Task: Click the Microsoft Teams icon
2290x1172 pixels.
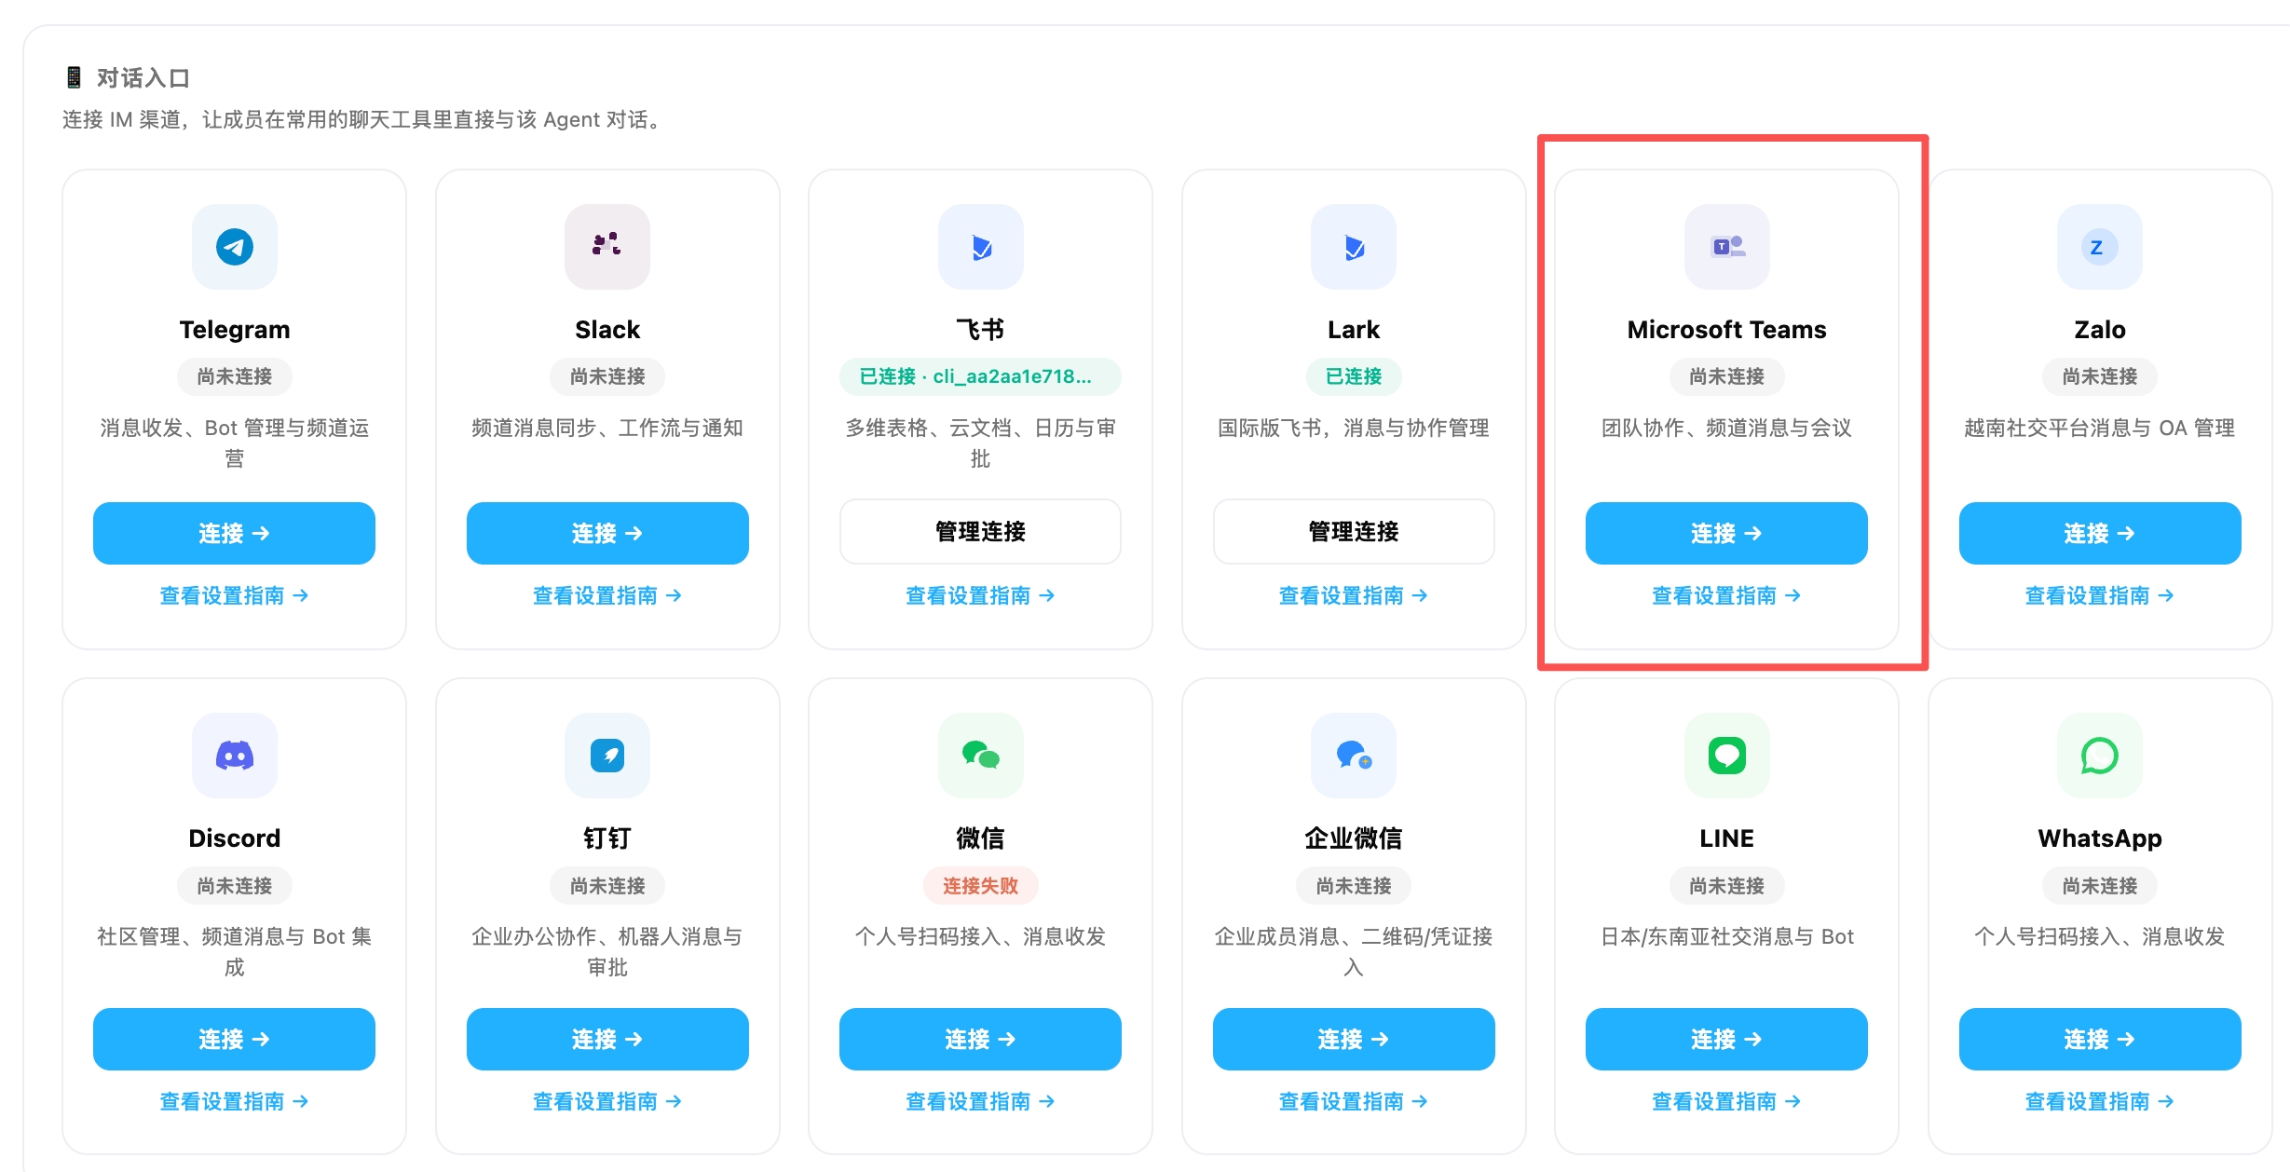Action: point(1727,247)
